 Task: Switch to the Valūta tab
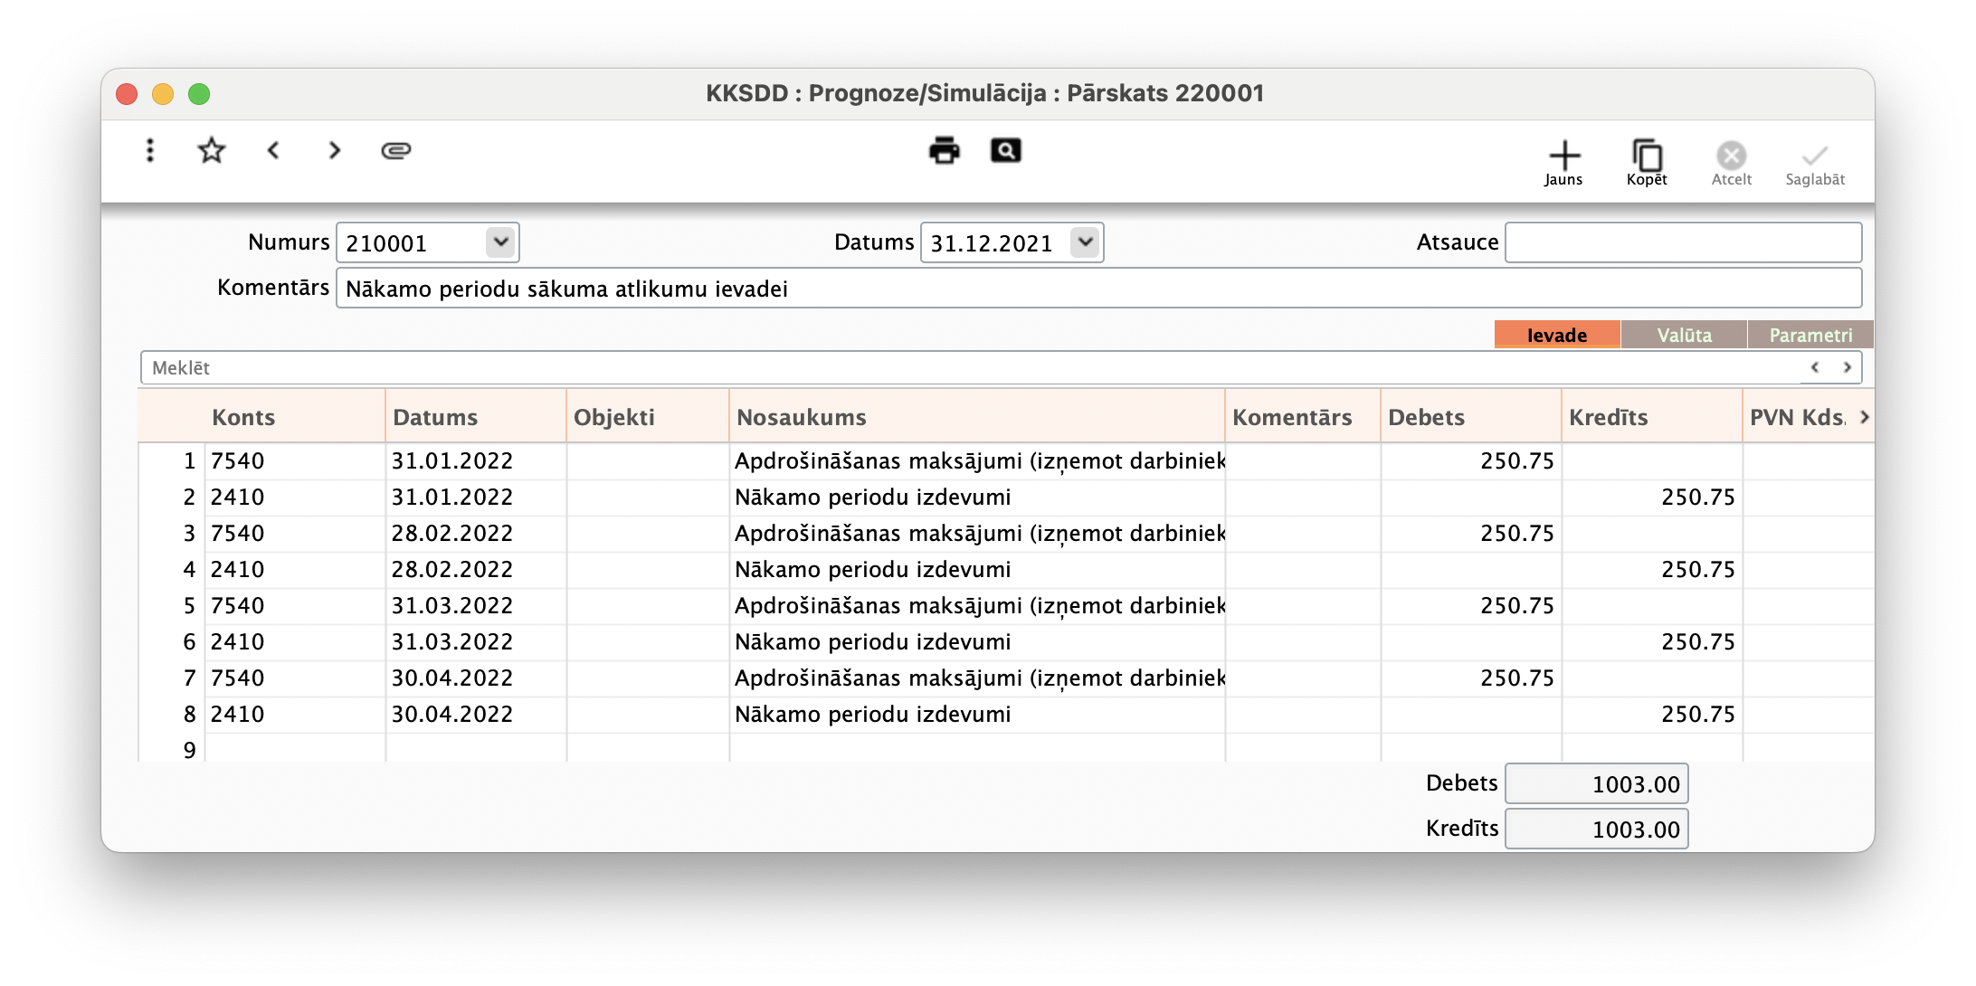point(1683,334)
